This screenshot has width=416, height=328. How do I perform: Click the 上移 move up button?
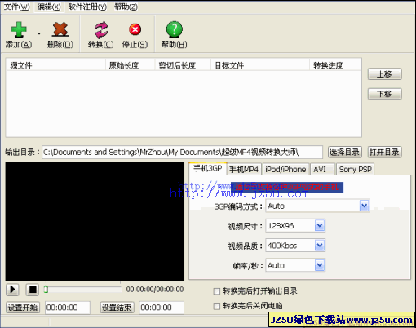tap(384, 73)
